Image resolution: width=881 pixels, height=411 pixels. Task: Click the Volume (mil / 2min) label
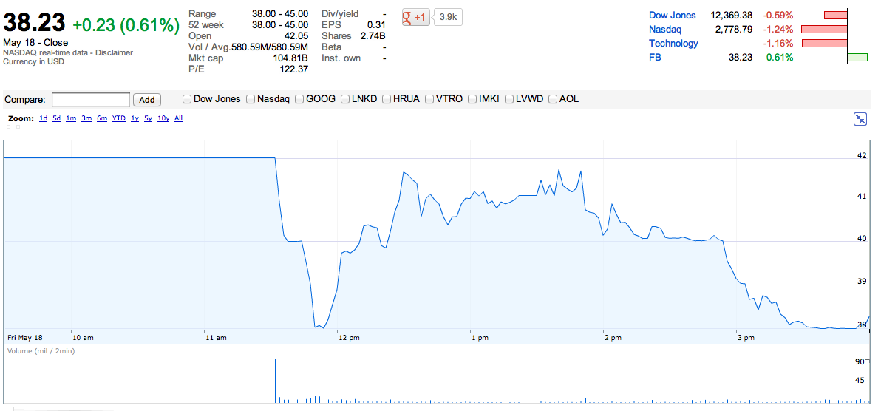point(41,351)
